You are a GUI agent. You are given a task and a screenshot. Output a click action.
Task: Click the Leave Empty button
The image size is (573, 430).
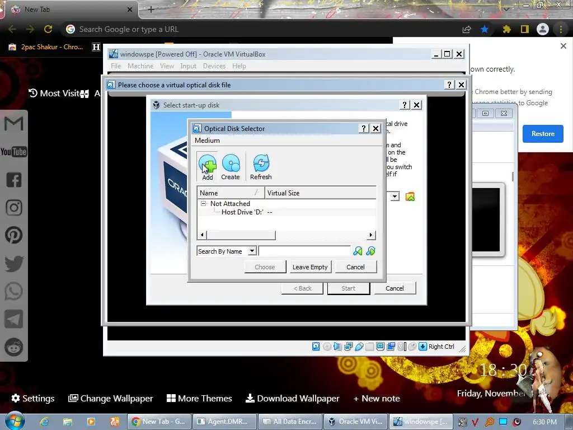310,267
